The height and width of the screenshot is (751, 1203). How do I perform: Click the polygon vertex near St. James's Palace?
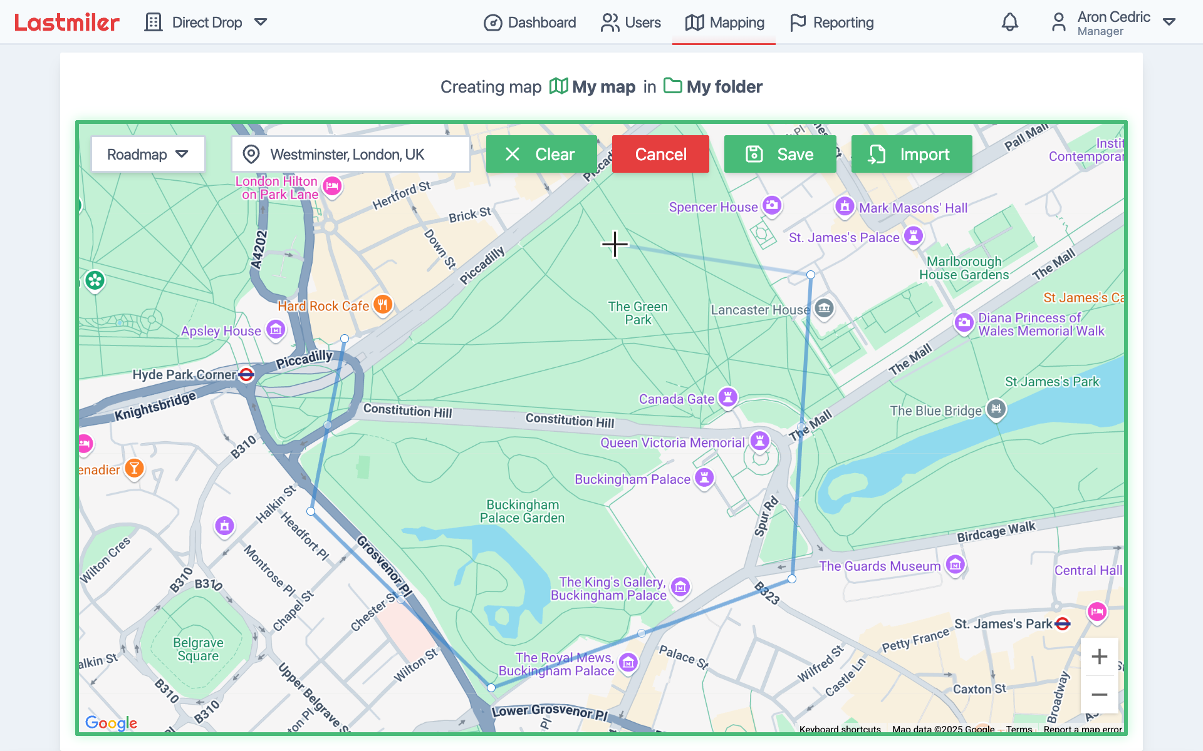811,275
